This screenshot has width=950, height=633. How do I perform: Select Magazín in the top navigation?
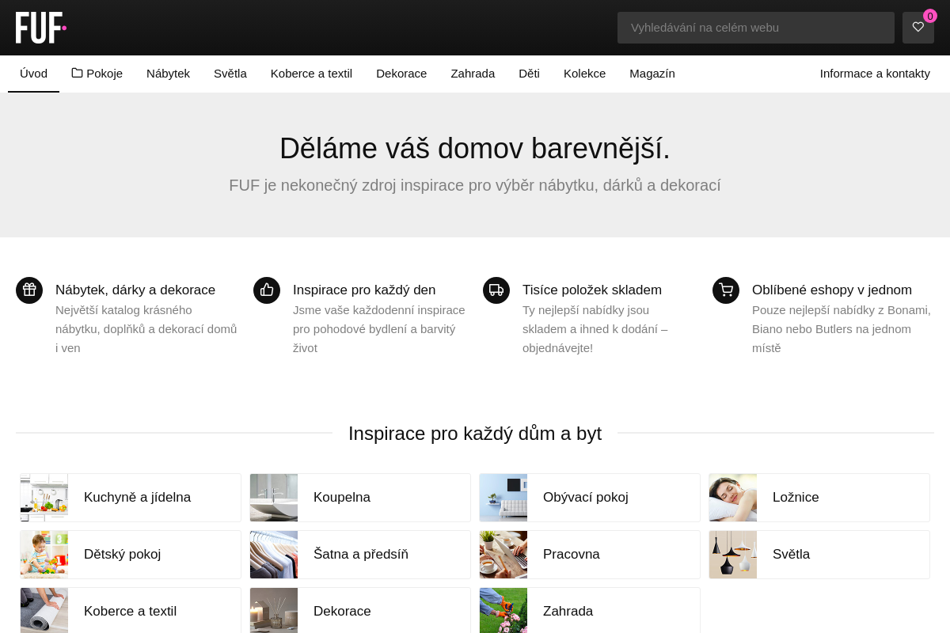point(652,74)
